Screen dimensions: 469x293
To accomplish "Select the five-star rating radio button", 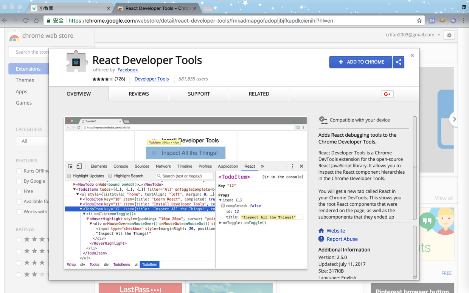I will tap(19, 239).
